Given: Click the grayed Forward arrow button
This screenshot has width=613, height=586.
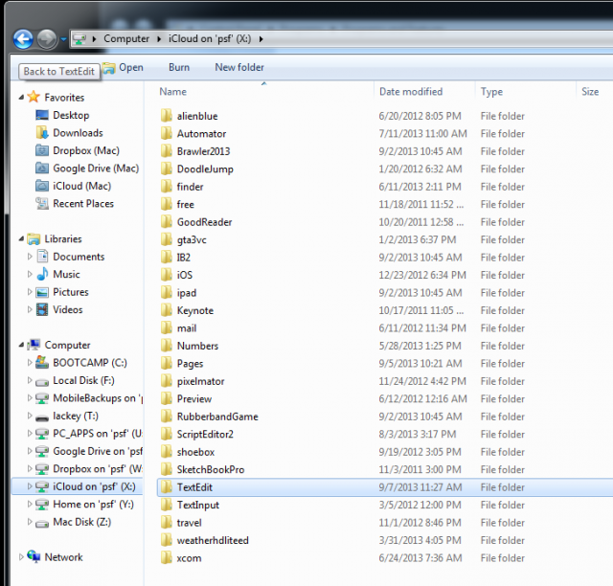Looking at the screenshot, I should (x=47, y=39).
